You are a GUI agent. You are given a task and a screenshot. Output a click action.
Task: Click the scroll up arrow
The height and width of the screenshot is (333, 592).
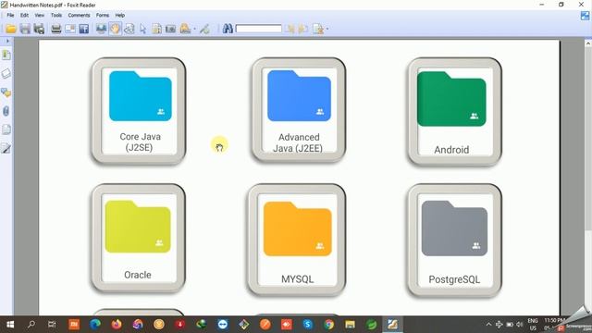588,43
